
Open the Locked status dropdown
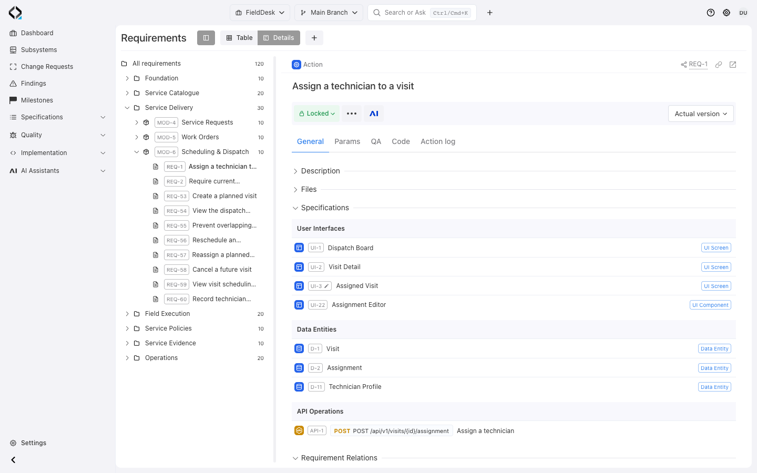[x=317, y=114]
